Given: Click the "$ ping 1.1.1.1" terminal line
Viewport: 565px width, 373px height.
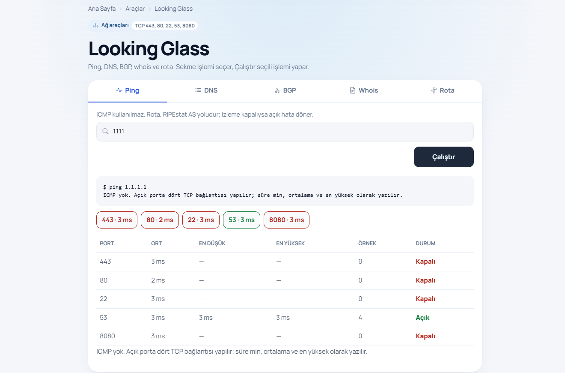Looking at the screenshot, I should tap(125, 187).
